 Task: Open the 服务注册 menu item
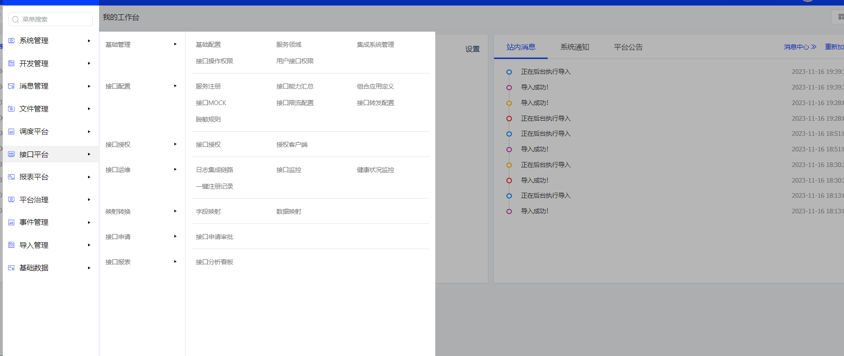click(x=208, y=86)
